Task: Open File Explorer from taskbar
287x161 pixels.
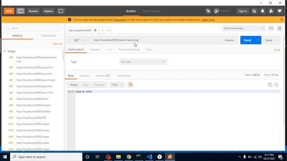Action: [x=118, y=157]
